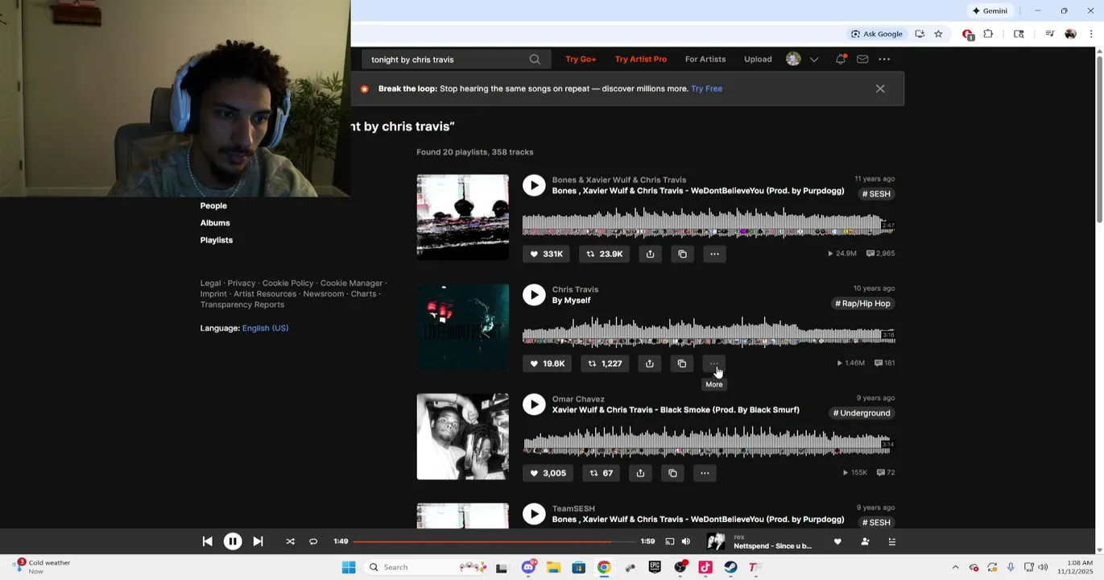Open the cast icon in player bar
Image resolution: width=1104 pixels, height=580 pixels.
670,542
